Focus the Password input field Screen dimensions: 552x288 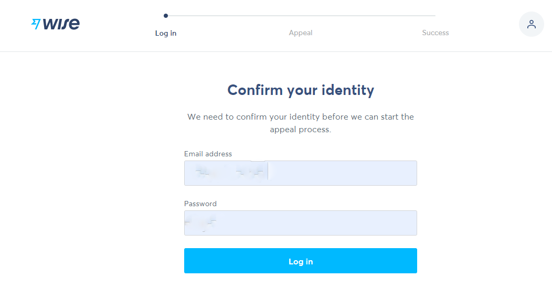point(315,223)
